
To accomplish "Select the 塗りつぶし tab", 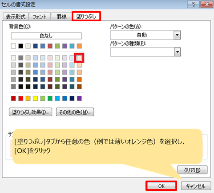I will (x=86, y=16).
